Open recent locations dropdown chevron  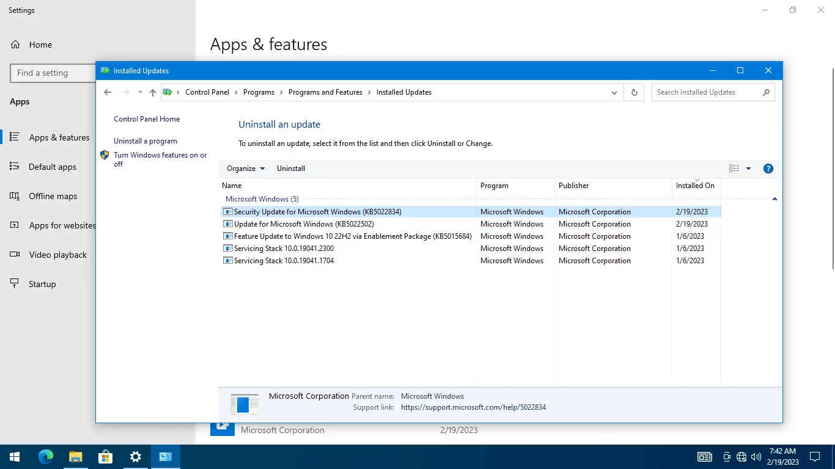click(140, 92)
